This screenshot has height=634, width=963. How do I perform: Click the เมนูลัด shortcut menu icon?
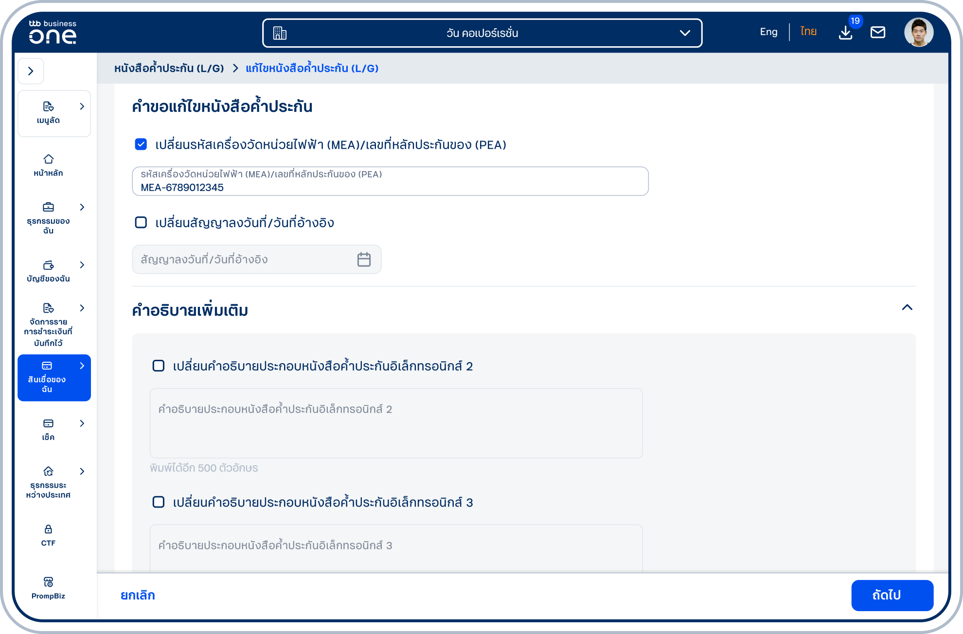(48, 106)
